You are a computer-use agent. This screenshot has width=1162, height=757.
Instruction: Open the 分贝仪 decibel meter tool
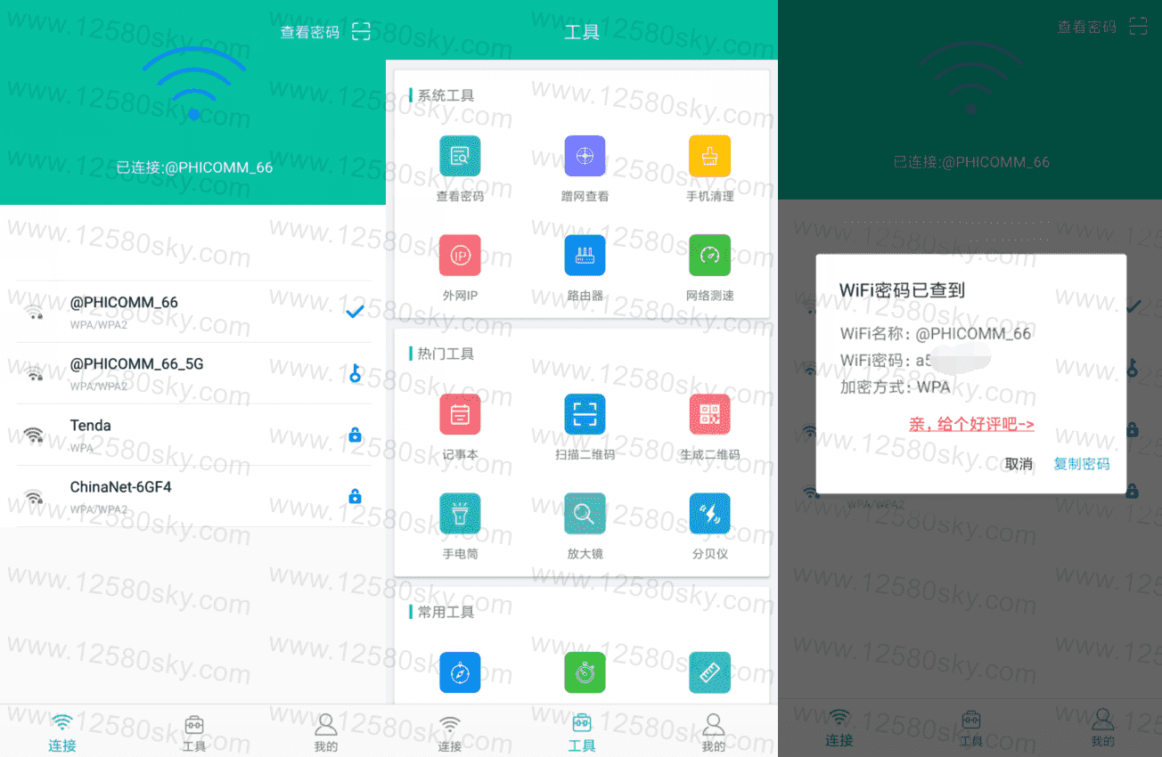(x=709, y=513)
